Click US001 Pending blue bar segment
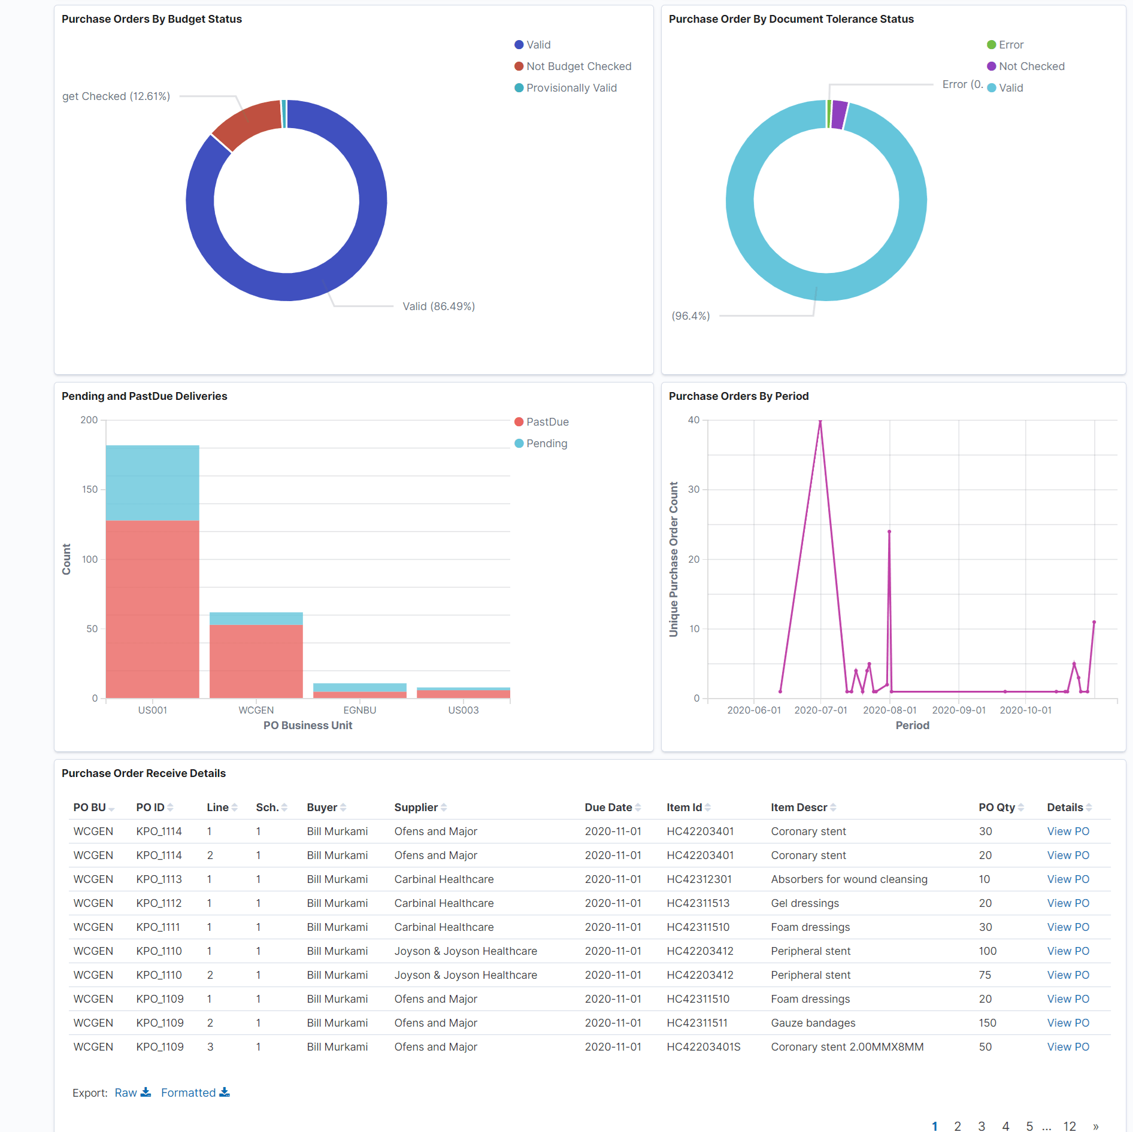Screen dimensions: 1133x1132 tap(153, 483)
